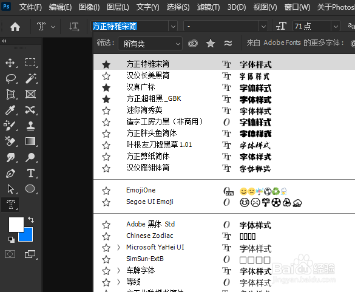This screenshot has height=292, width=355.
Task: Select the Dodge tool
Action: tap(30, 157)
